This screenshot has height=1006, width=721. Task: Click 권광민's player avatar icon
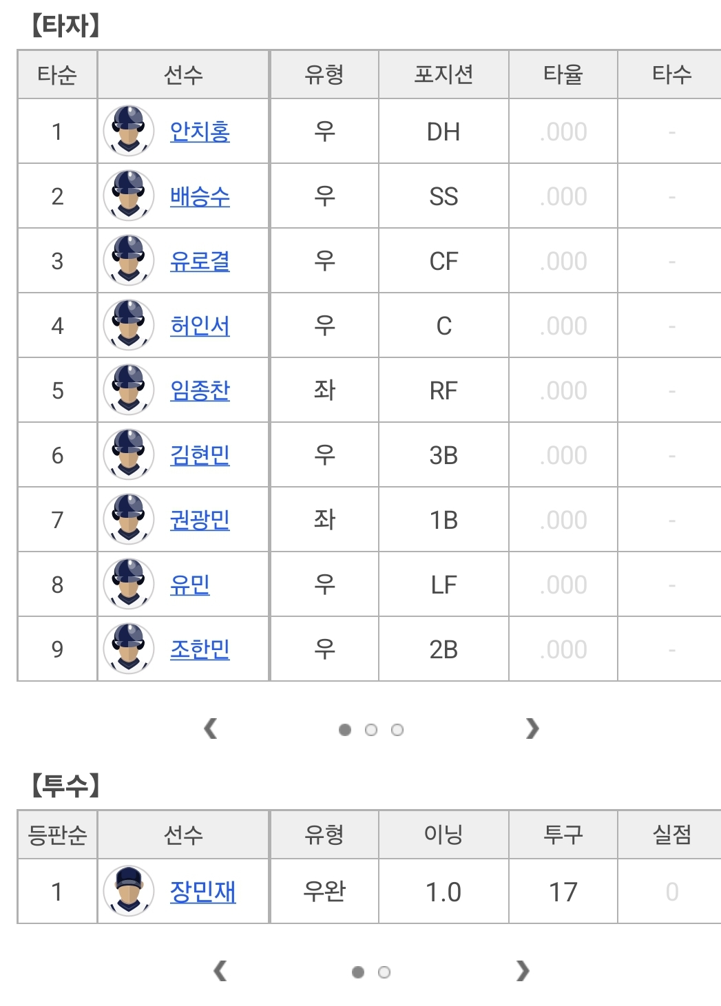coord(128,519)
